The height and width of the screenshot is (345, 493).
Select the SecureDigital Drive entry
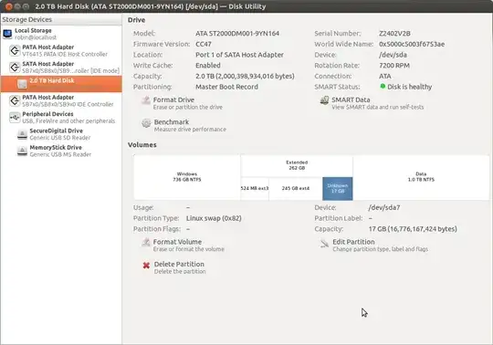click(x=61, y=134)
